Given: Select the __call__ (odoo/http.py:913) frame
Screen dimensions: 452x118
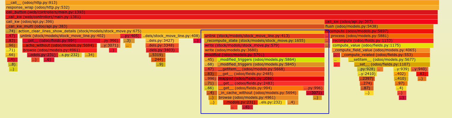Looking at the screenshot, I should tap(222, 3).
